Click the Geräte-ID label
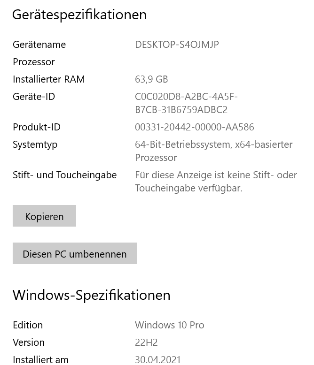Viewport: 314px width, 365px height. [34, 97]
